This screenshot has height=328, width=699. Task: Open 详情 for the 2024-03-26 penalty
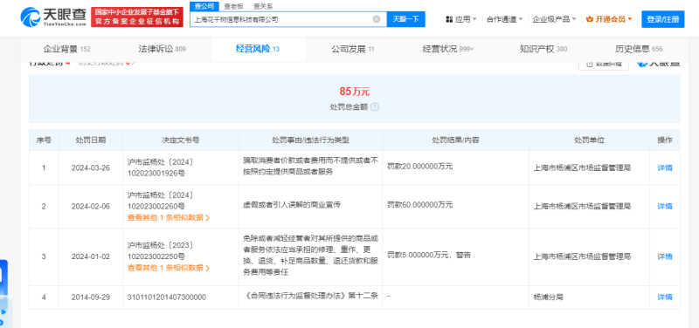tap(665, 167)
